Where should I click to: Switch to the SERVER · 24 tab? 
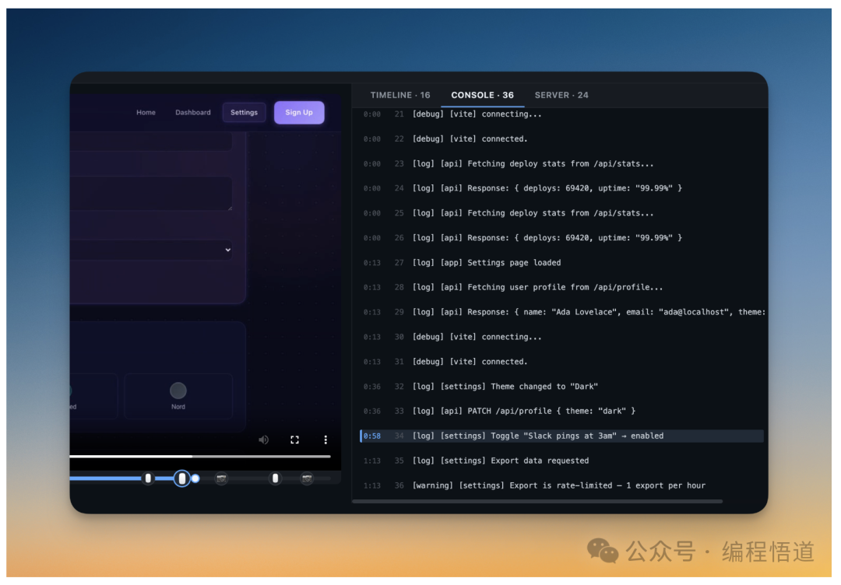561,95
